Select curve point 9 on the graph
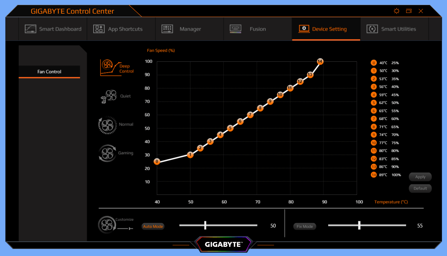 [x=270, y=101]
